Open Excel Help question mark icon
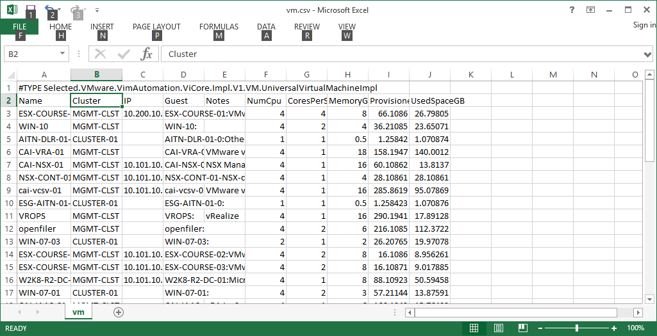The height and width of the screenshot is (336, 657). click(572, 10)
